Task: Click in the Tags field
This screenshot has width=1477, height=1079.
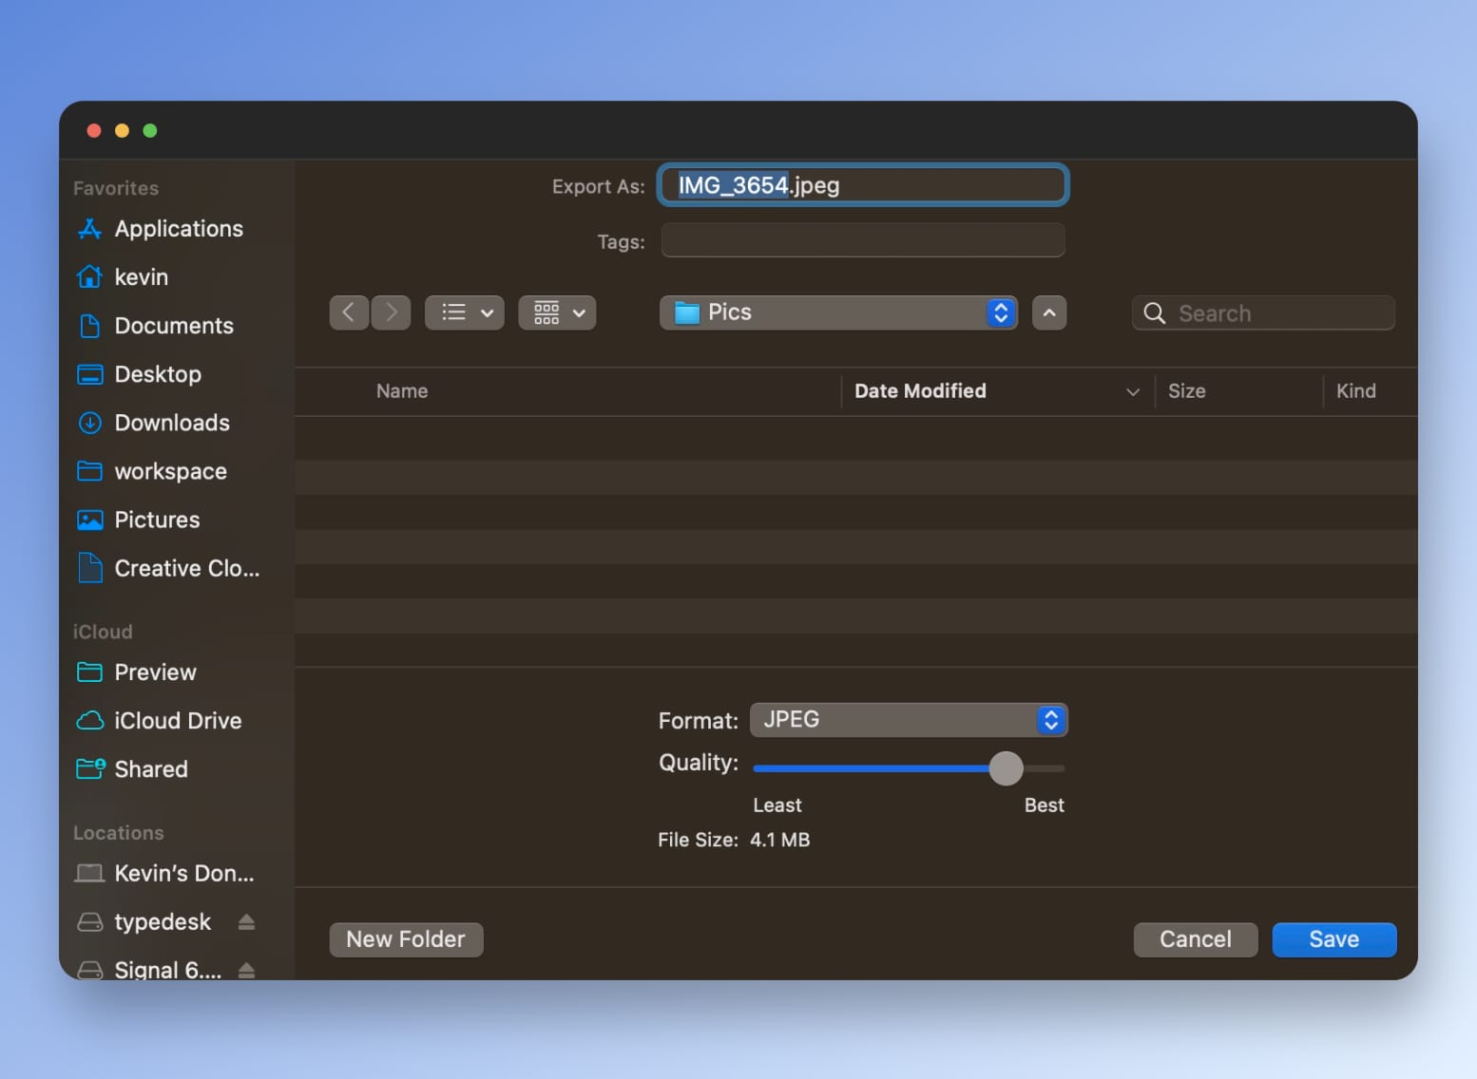Action: coord(863,240)
